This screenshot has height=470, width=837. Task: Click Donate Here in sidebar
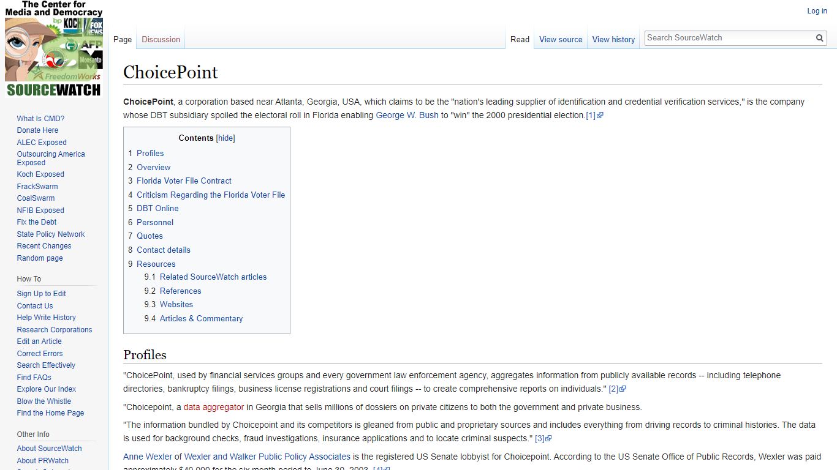click(x=37, y=130)
